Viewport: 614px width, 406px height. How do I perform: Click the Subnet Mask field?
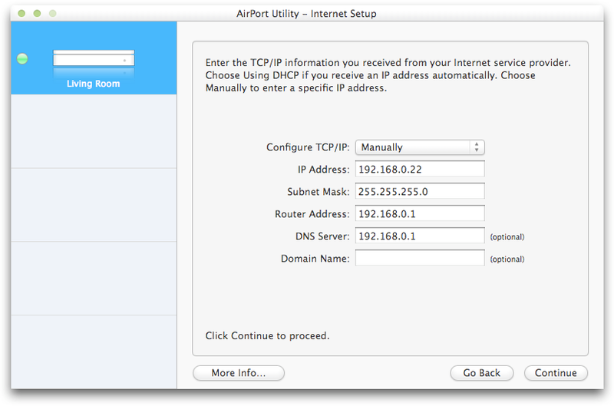pos(420,191)
